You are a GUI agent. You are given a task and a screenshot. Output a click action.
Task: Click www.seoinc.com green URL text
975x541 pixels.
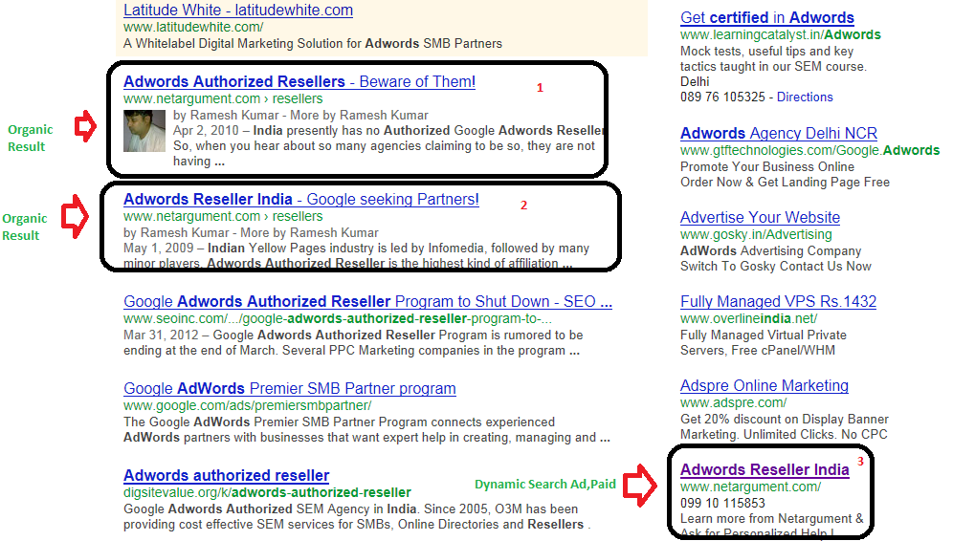pyautogui.click(x=338, y=319)
